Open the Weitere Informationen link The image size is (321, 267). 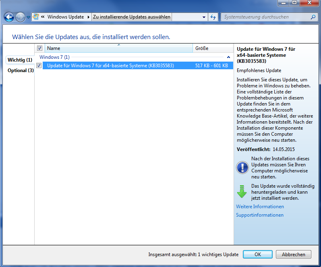260,207
